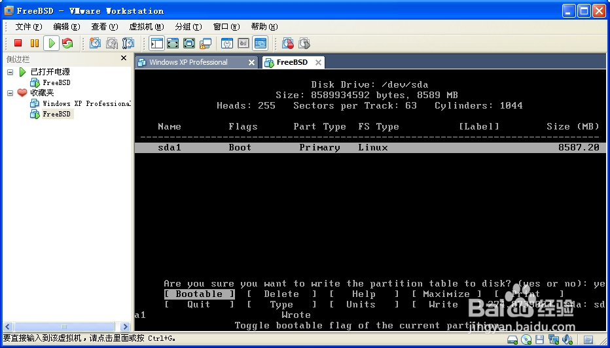The image size is (610, 348).
Task: Suspend the VM with the orange pause button
Action: point(35,43)
